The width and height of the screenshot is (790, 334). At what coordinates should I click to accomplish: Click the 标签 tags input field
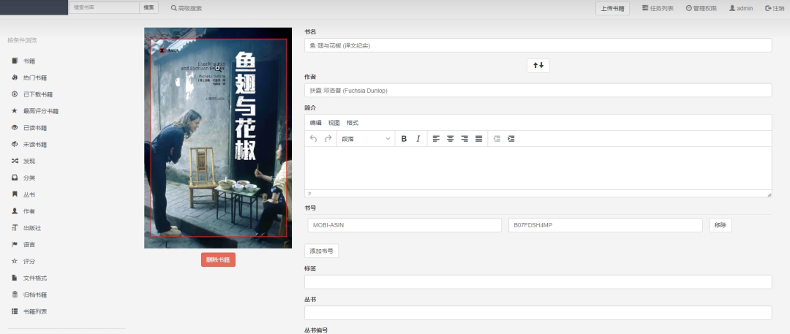538,282
